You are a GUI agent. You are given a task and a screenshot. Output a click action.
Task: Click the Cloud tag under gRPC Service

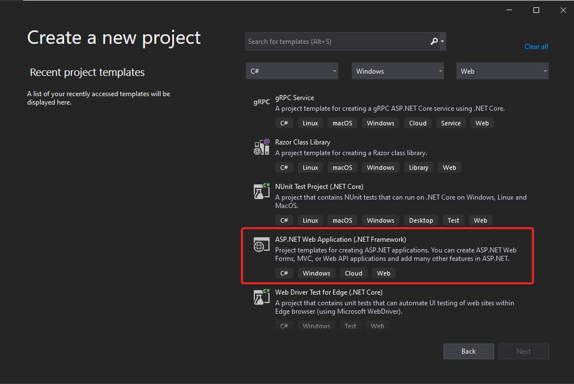pos(418,123)
